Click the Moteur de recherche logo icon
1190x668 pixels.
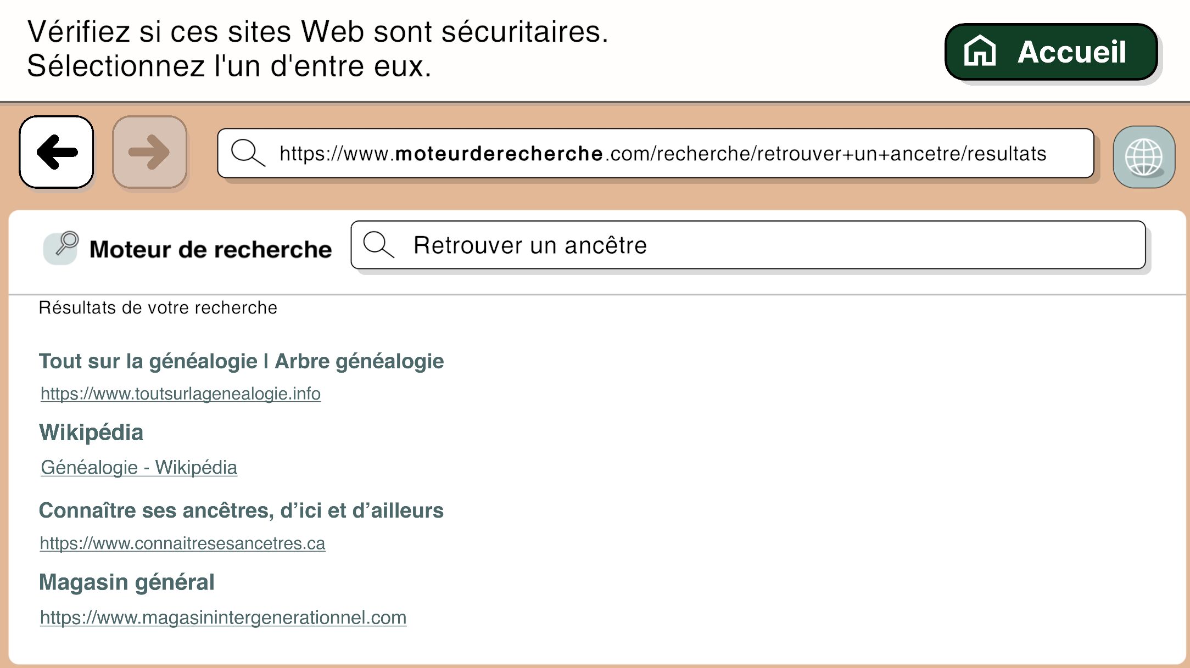click(x=62, y=248)
